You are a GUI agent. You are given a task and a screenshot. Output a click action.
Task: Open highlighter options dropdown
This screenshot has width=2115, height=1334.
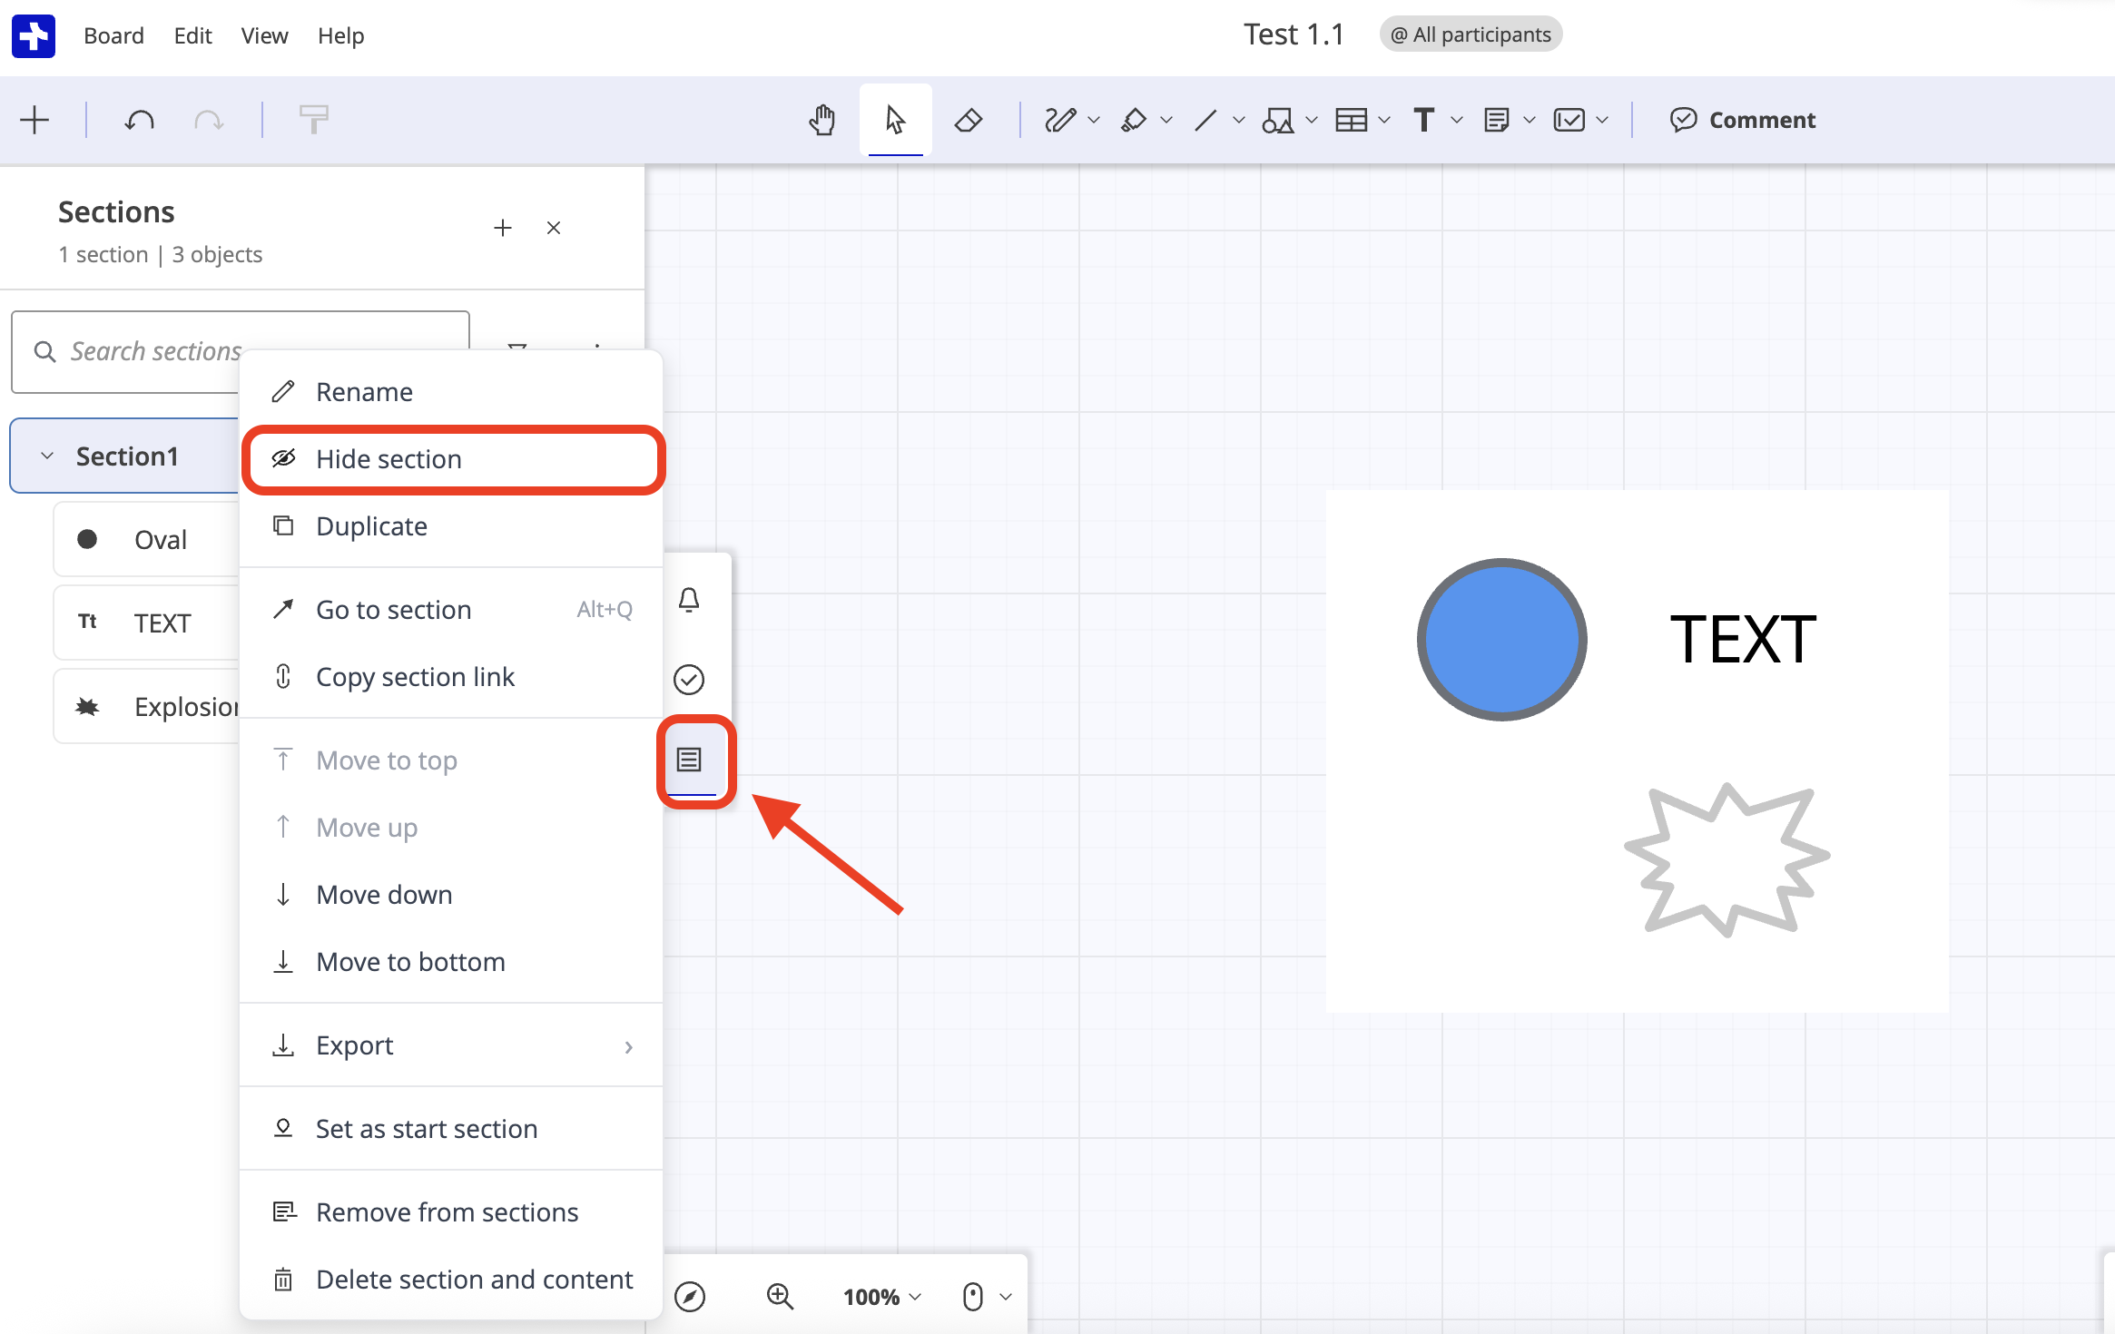click(x=1166, y=120)
